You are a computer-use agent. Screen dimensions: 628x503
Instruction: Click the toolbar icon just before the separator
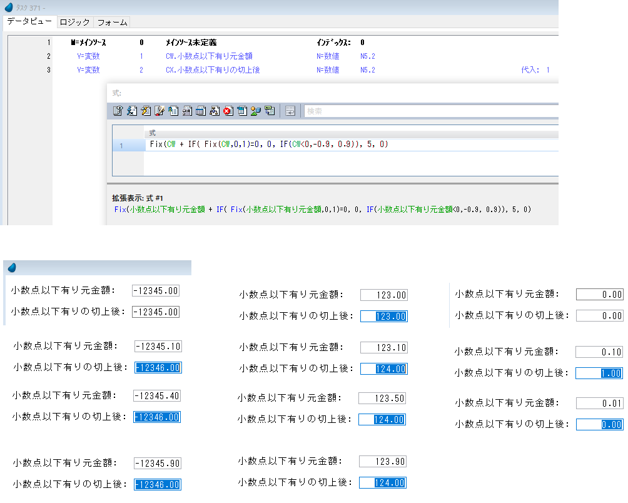click(x=270, y=111)
